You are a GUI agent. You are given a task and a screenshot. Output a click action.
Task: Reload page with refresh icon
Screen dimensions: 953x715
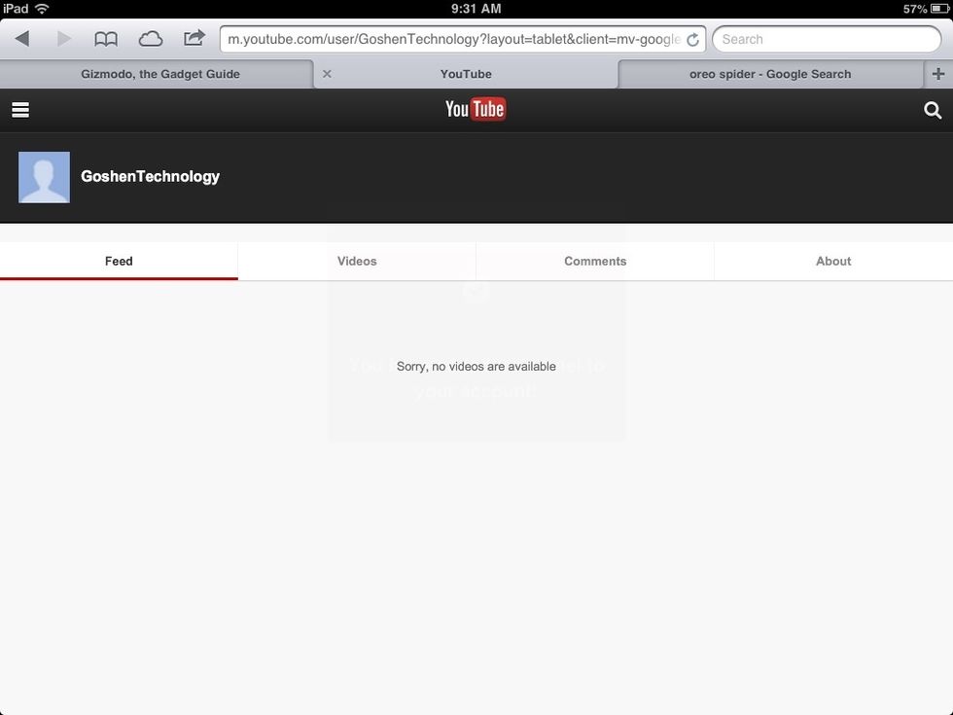(x=692, y=40)
